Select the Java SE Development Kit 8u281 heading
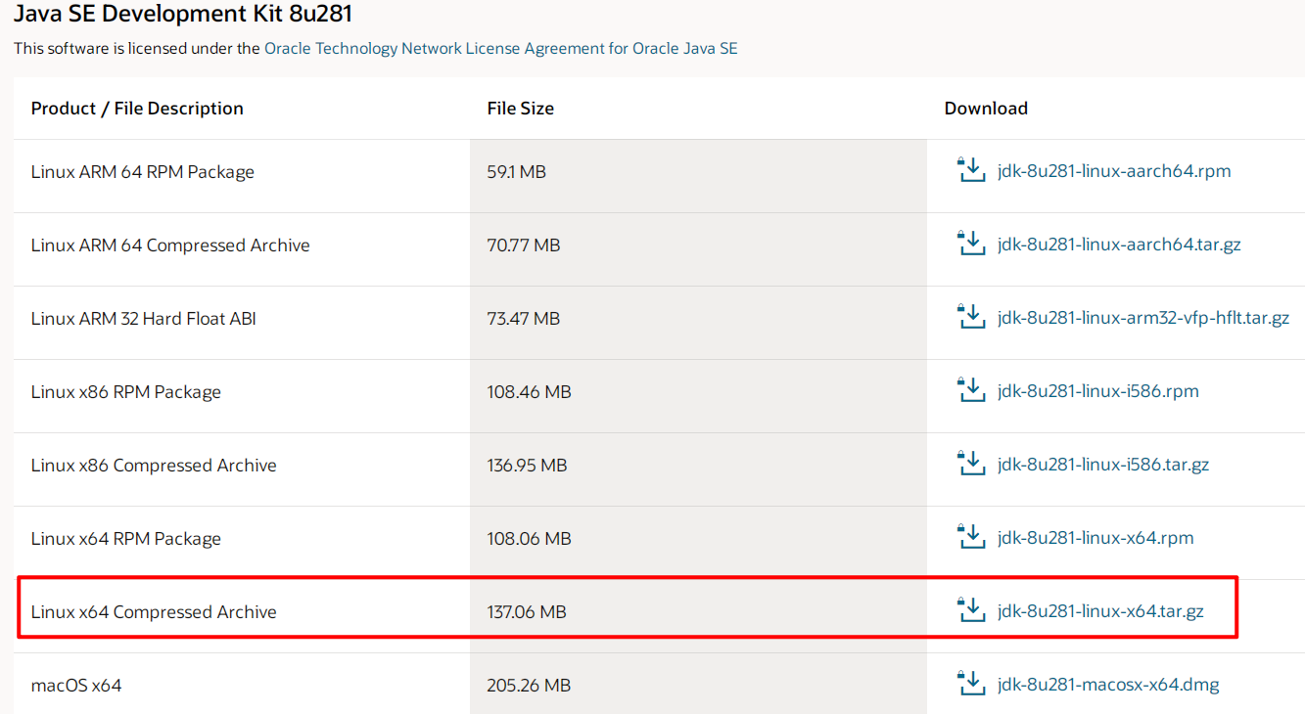 tap(182, 14)
